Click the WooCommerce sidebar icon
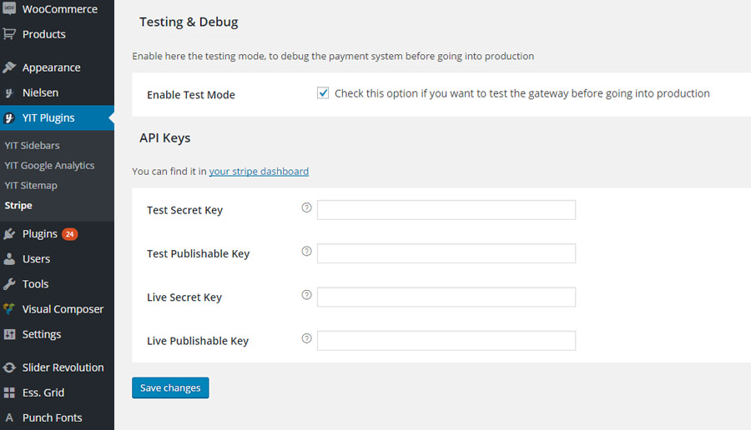751x430 pixels. (9, 8)
